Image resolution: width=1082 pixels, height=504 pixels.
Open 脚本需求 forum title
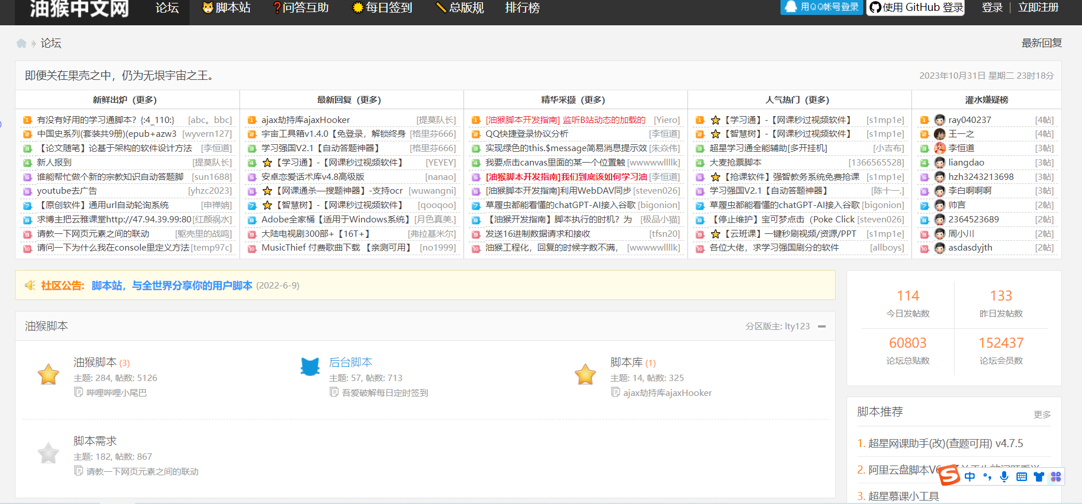tap(95, 441)
